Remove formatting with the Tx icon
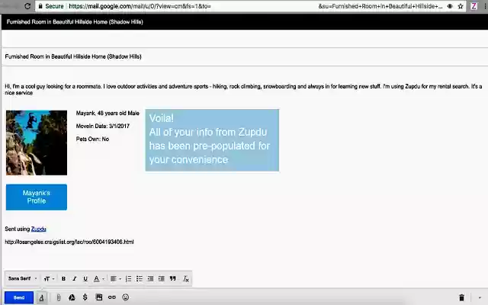Screen dimensions: 488x305 pos(186,279)
